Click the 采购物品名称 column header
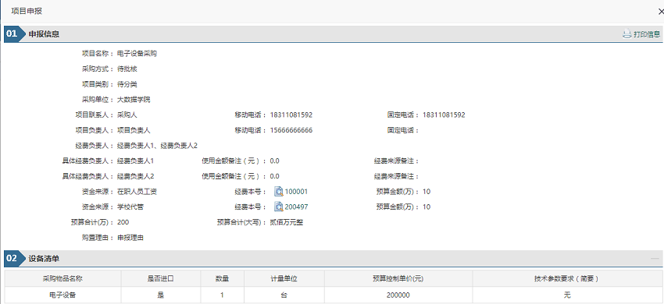 [x=62, y=278]
